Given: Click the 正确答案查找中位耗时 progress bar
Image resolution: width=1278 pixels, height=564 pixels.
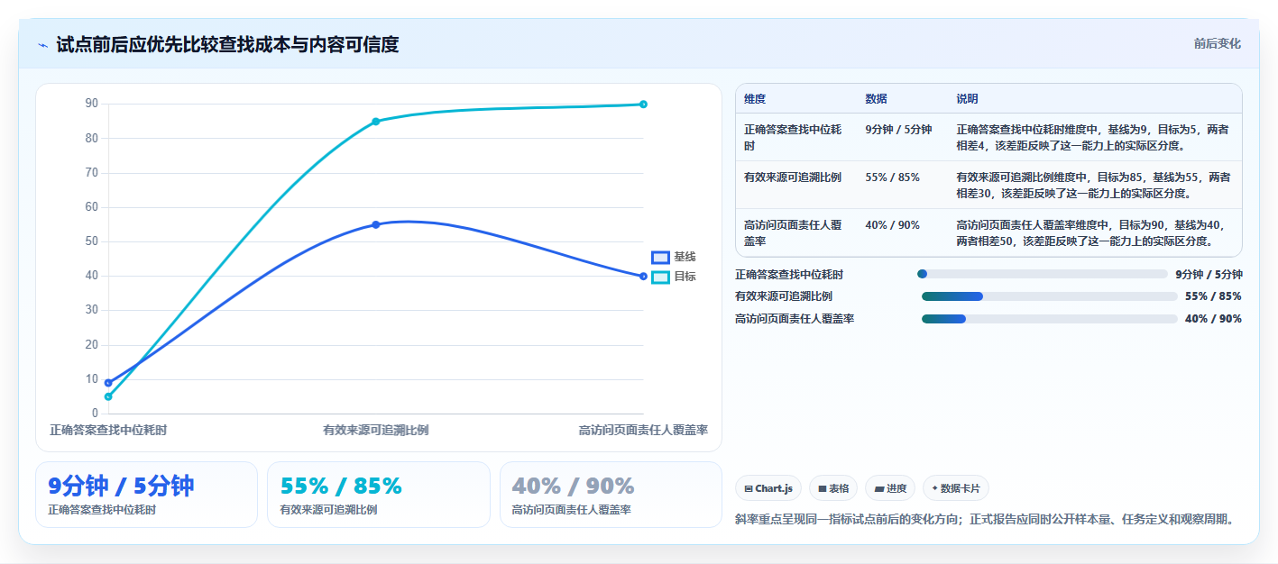Looking at the screenshot, I should [1044, 274].
